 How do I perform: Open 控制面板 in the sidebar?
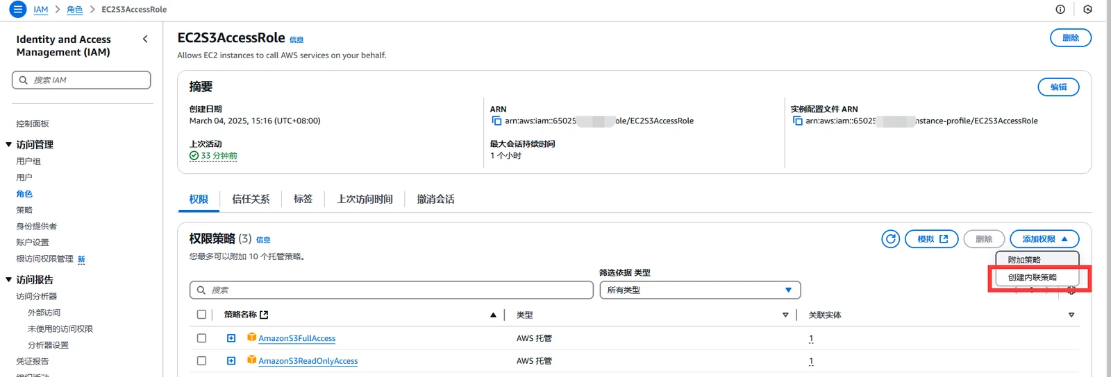point(33,123)
